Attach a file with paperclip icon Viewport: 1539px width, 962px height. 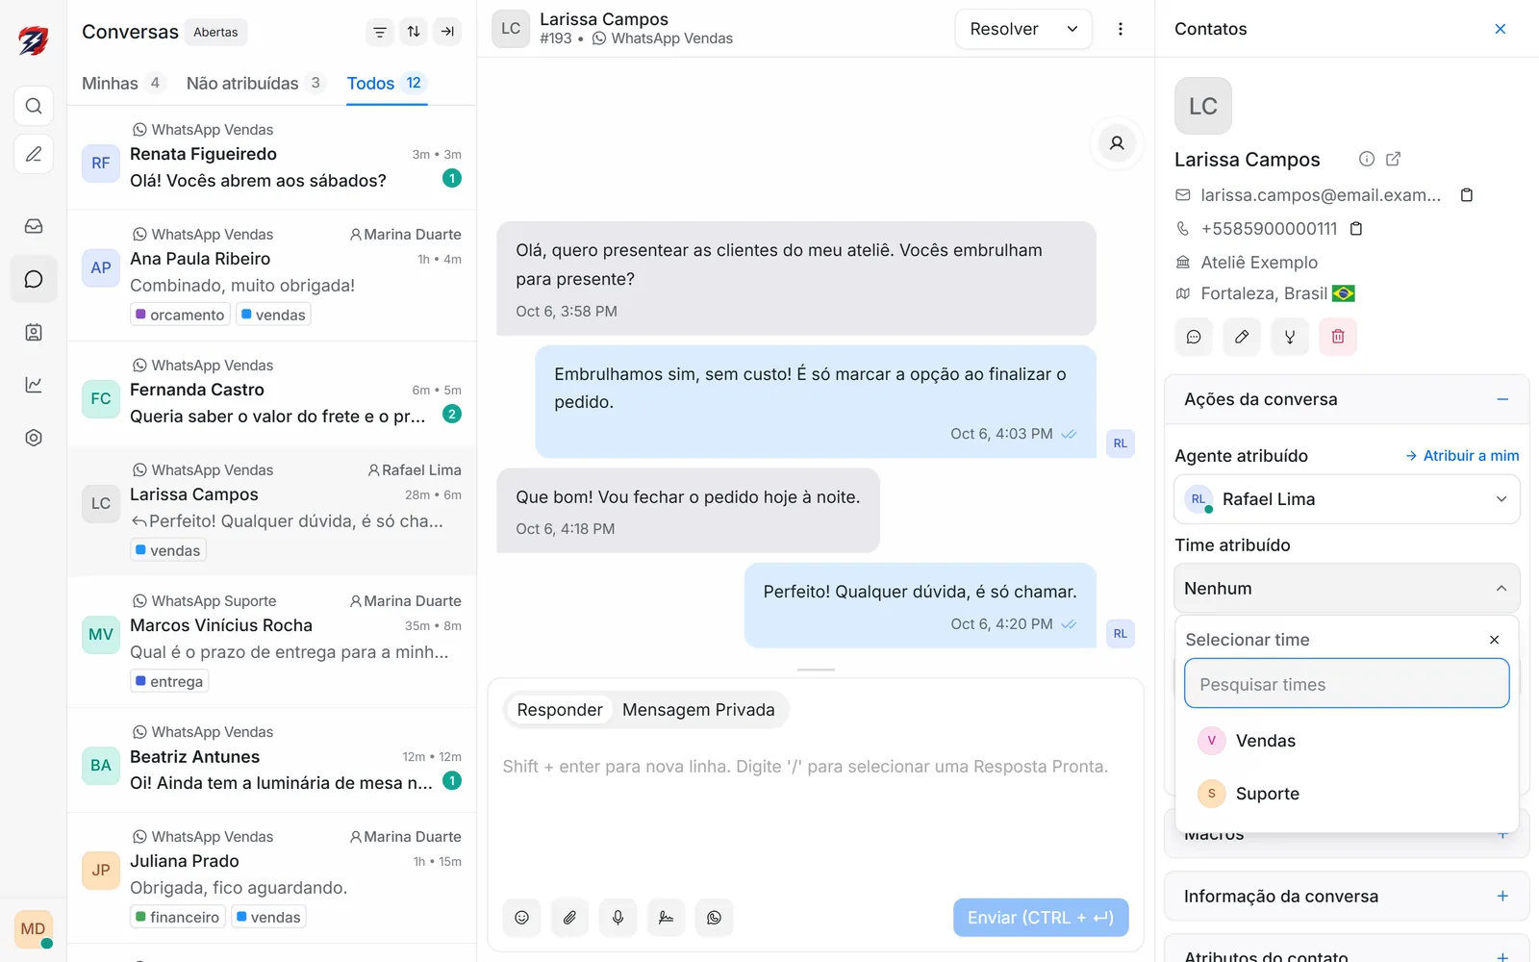[569, 918]
